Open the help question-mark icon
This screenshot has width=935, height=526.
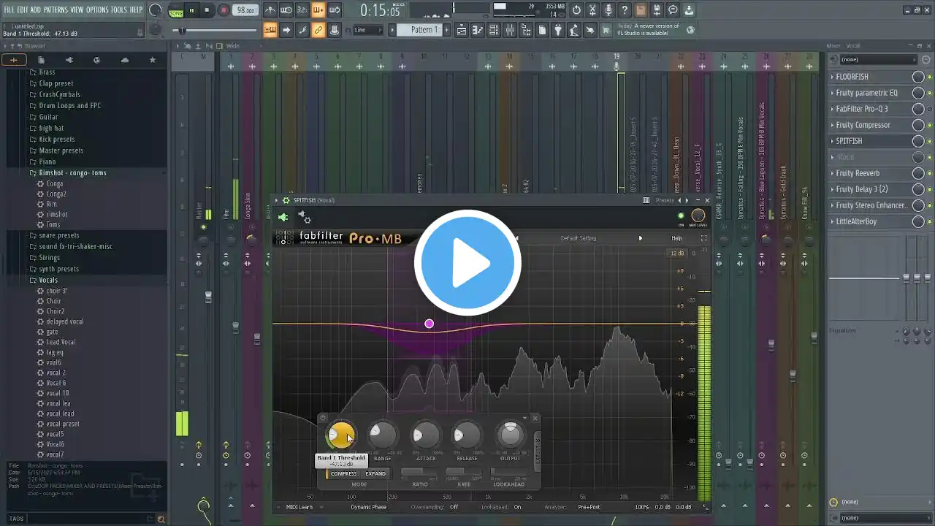click(625, 10)
